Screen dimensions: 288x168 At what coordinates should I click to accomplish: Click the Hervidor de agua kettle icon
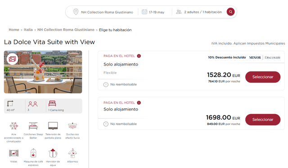[53, 153]
